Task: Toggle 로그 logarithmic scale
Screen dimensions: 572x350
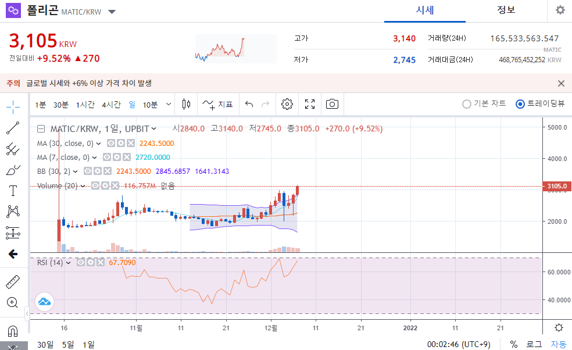Action: tap(534, 344)
